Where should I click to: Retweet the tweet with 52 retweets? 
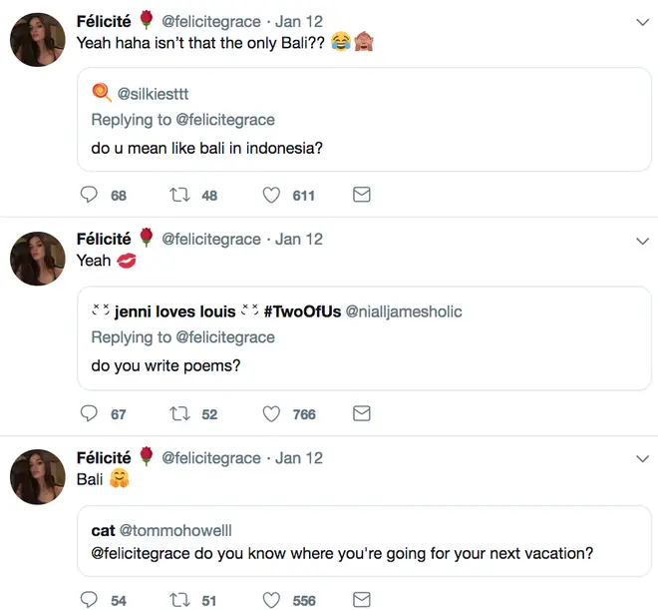(179, 413)
